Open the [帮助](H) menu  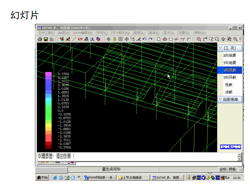click(200, 33)
